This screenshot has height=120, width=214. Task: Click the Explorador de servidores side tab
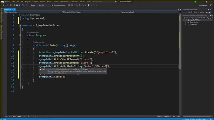2,16
